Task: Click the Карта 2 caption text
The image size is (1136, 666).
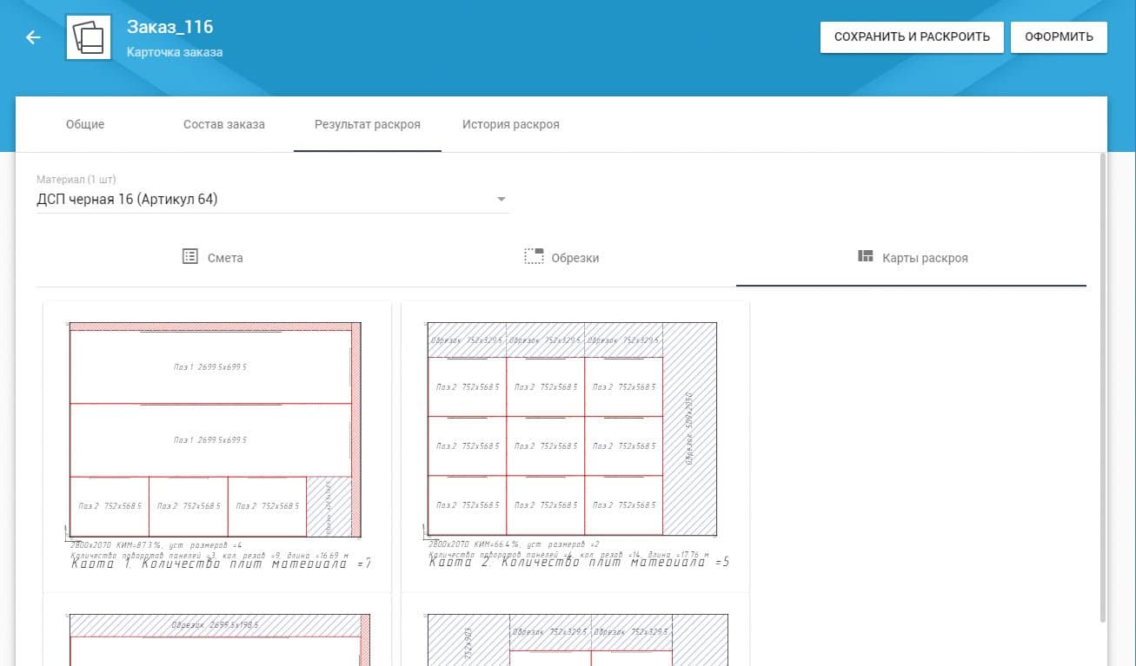Action: pyautogui.click(x=579, y=562)
